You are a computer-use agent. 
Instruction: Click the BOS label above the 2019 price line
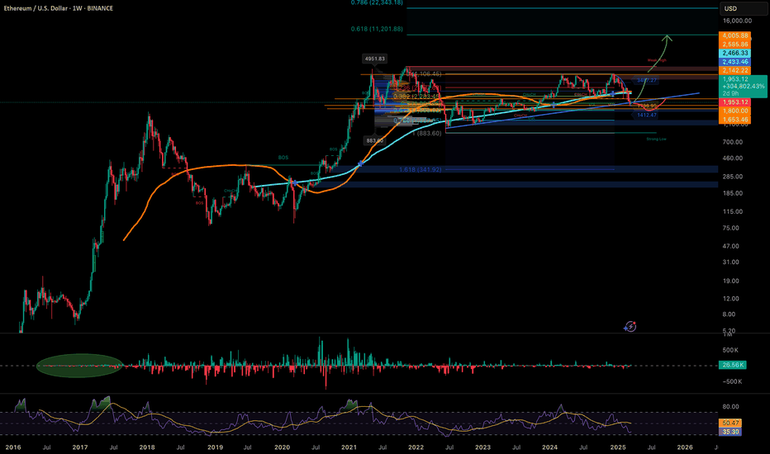283,158
